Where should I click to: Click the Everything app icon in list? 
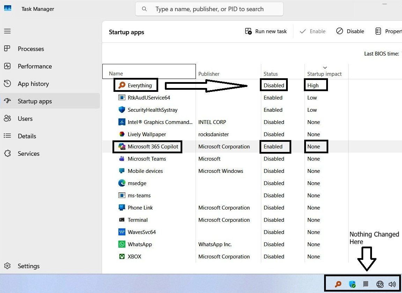pos(122,85)
